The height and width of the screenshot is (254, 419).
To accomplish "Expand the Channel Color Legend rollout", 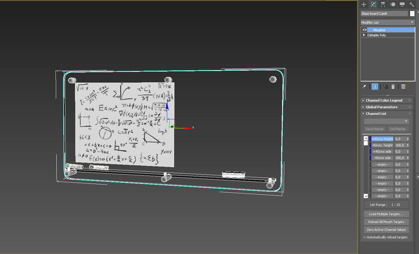I will click(387, 100).
